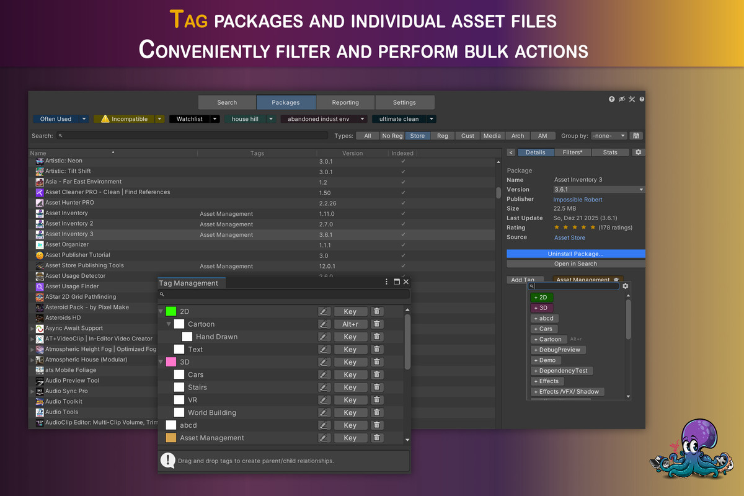Click the pink color swatch beside 3D tag
Viewport: 744px width, 496px height.
point(170,361)
